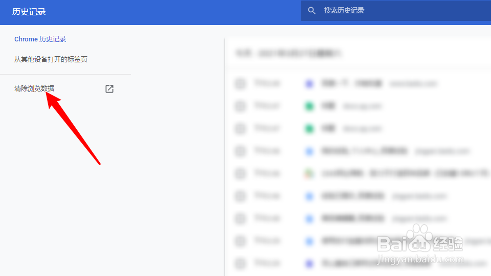The image size is (491, 276).
Task: Click the external-link icon beside 清除浏览数据
Action: pos(109,89)
